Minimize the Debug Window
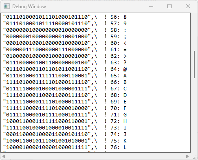Image resolution: width=198 pixels, height=160 pixels. pyautogui.click(x=151, y=6)
